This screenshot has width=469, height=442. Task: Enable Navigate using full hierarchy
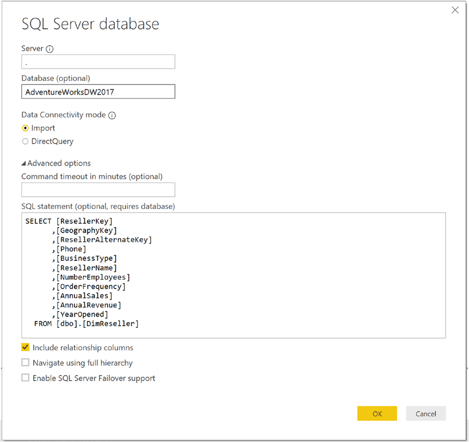click(26, 363)
